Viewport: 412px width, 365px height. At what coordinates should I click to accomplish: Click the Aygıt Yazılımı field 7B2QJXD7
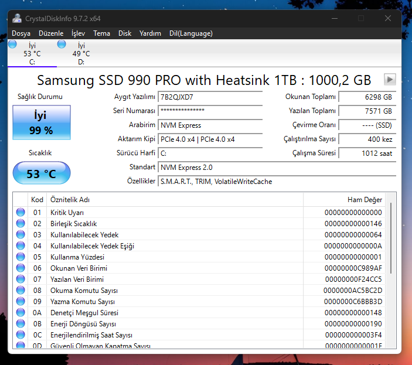210,97
